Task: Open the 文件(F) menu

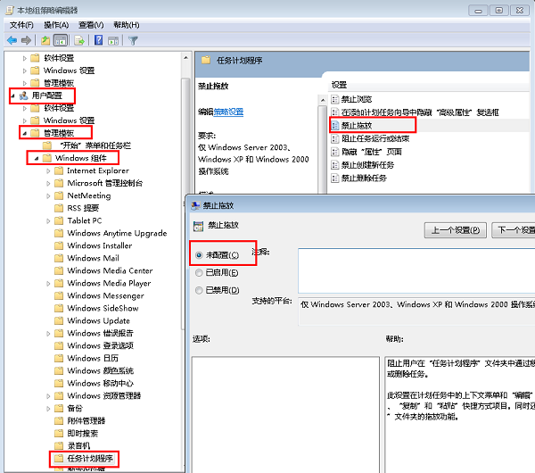Action: point(21,25)
